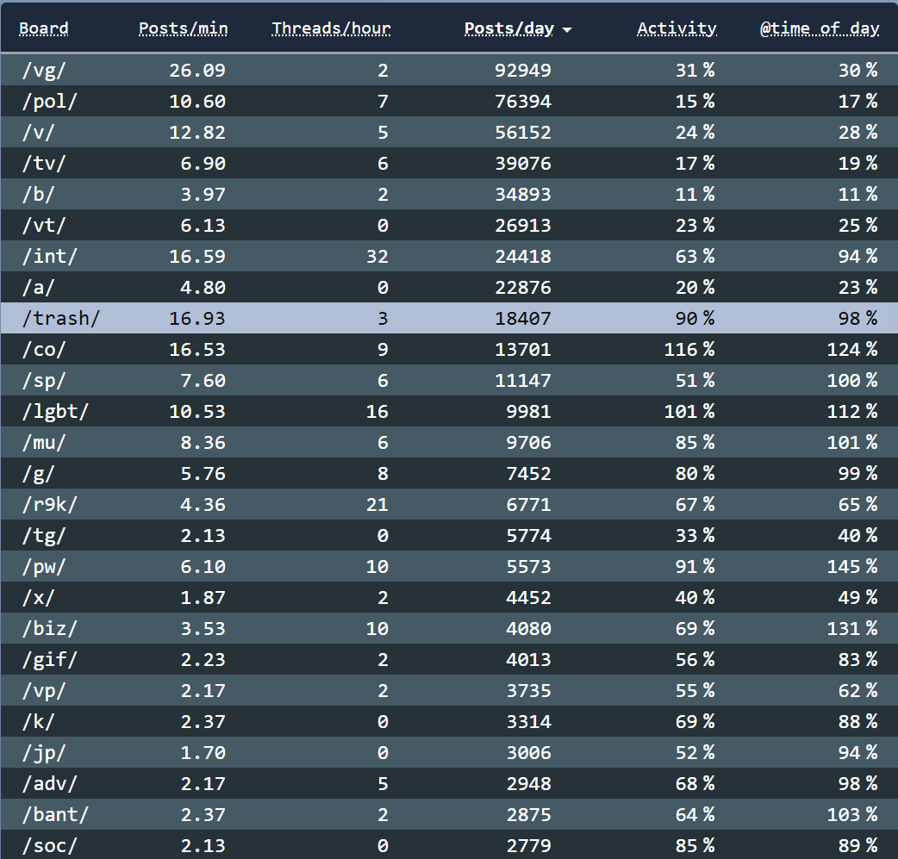898x859 pixels.
Task: Click the /v/ board name
Action: [x=38, y=133]
